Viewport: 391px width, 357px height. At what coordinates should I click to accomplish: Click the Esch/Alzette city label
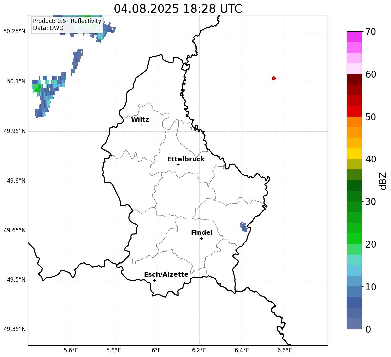166,274
